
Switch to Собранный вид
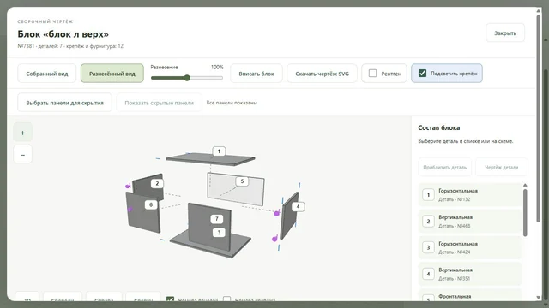pos(47,74)
